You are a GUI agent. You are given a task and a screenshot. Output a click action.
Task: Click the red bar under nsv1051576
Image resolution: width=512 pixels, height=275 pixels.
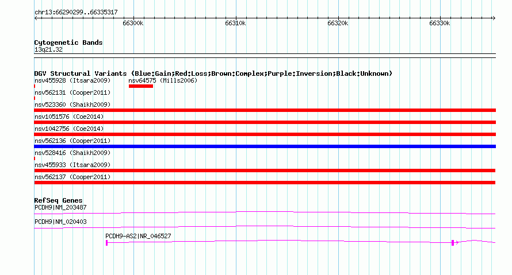coord(265,122)
